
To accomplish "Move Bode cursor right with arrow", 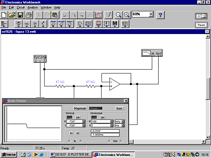I will (78, 133).
